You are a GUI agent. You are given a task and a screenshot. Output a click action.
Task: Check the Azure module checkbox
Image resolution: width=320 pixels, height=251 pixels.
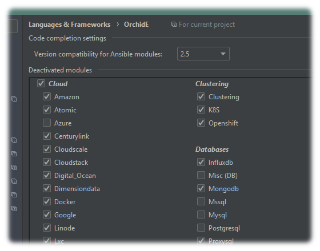47,123
